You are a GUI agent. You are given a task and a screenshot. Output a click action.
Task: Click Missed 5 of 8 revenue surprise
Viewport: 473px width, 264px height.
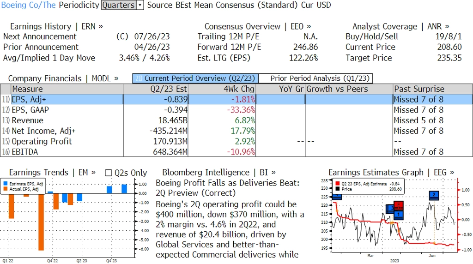coord(418,120)
